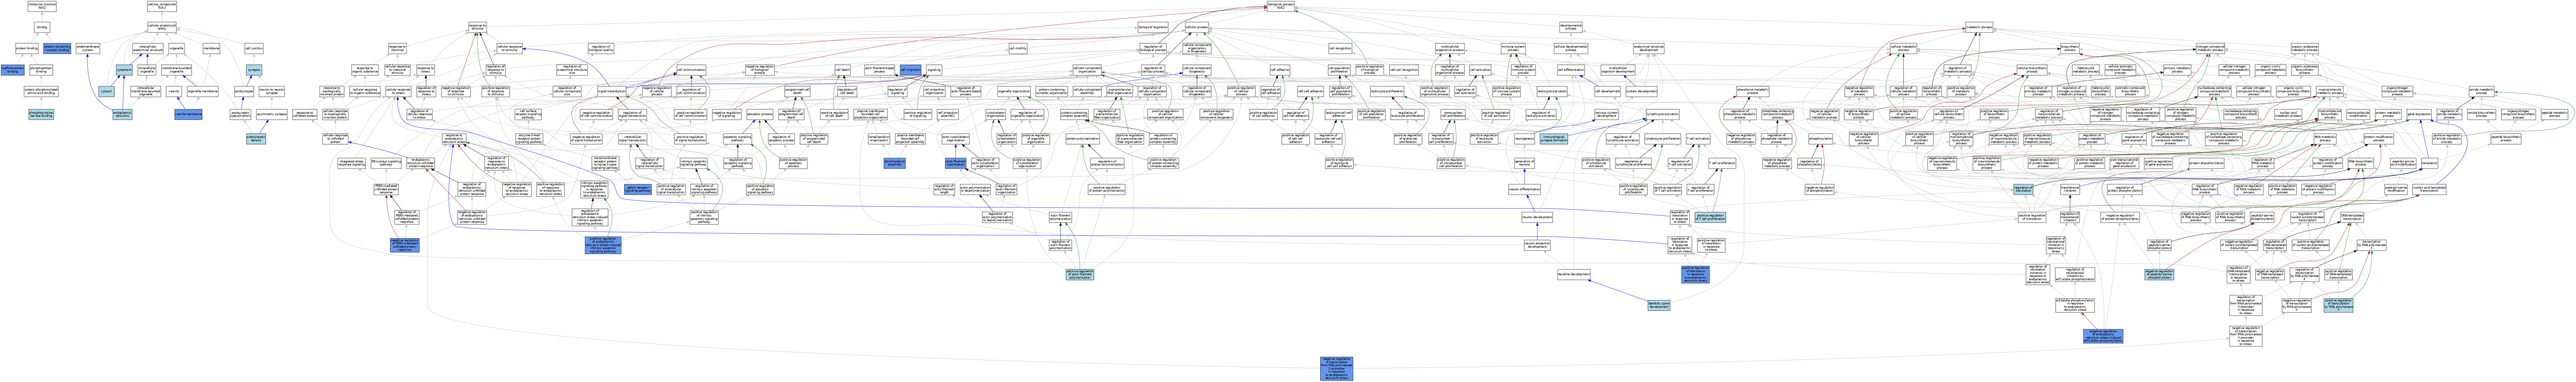Image resolution: width=2576 pixels, height=382 pixels.
Task: Select the "phosphoprotein binding" node
Action: point(41,70)
